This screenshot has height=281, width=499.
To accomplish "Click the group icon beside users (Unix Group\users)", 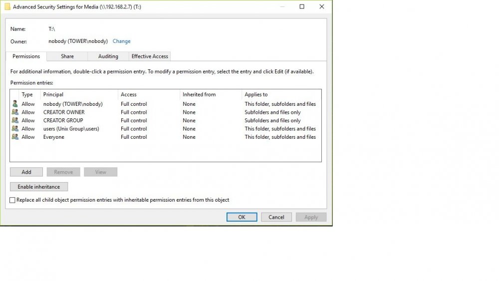I will pos(15,129).
